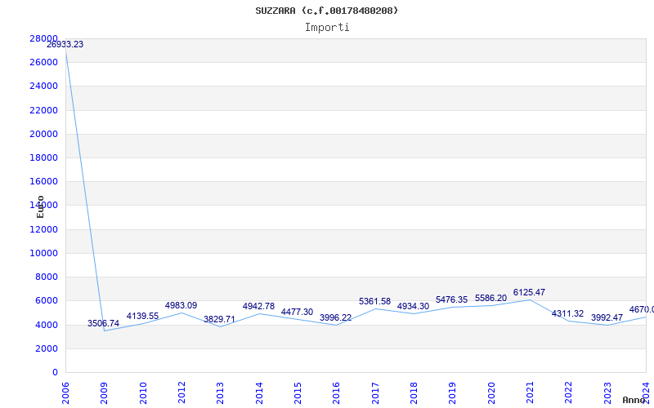The height and width of the screenshot is (408, 654).
Task: Click the 2013 x-axis year label
Action: (220, 392)
